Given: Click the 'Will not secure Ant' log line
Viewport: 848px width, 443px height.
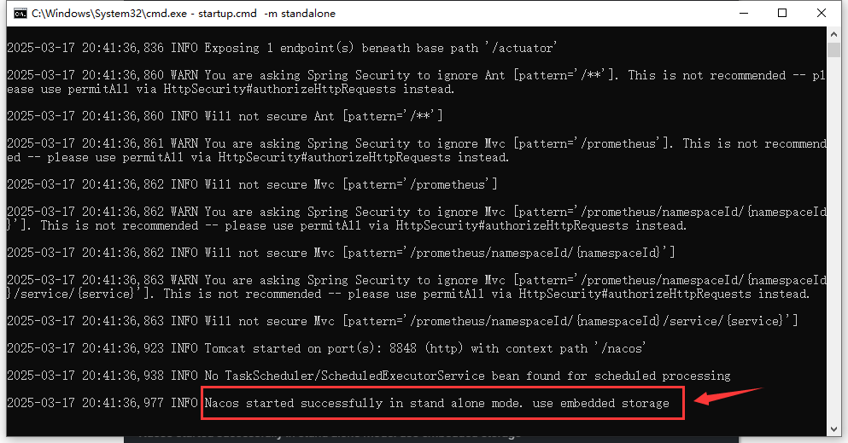Looking at the screenshot, I should pos(225,116).
